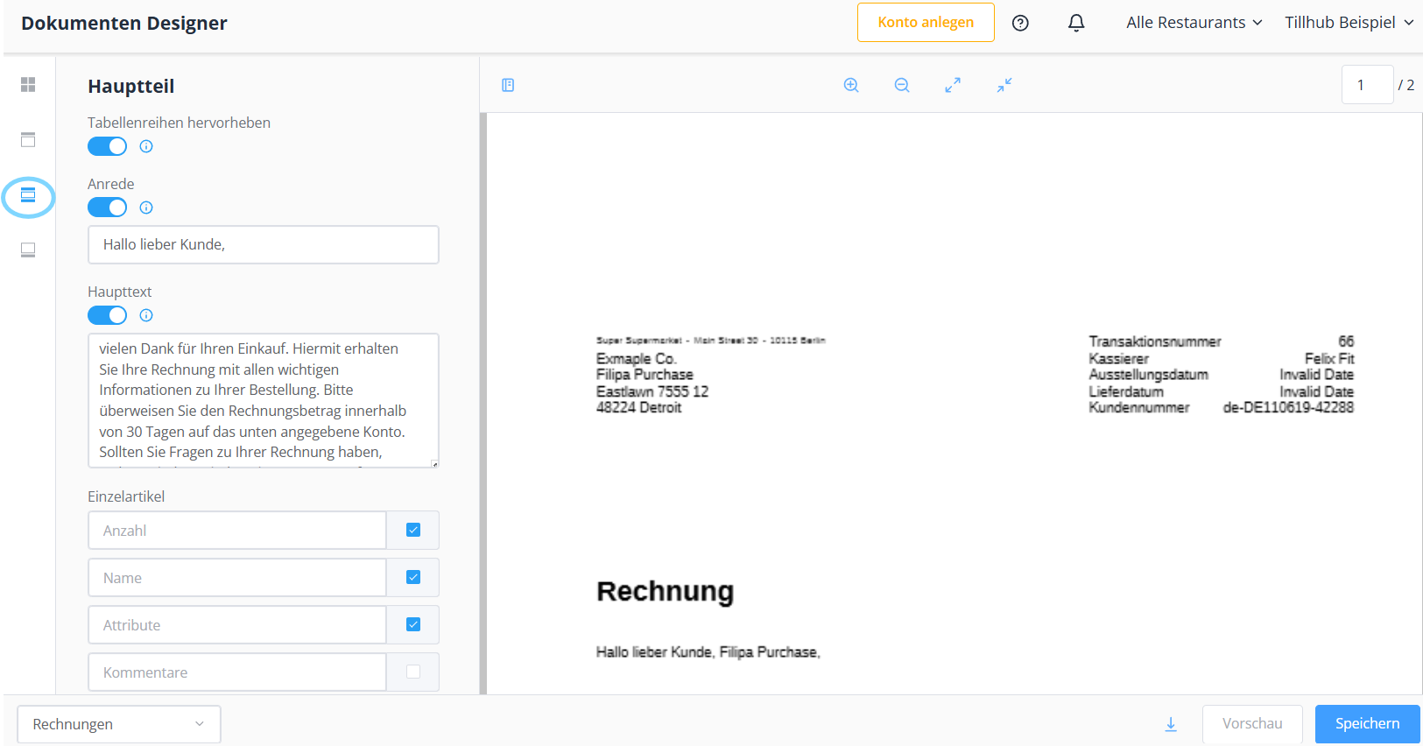Focus the Anzahl label input
The image size is (1423, 746).
click(237, 531)
